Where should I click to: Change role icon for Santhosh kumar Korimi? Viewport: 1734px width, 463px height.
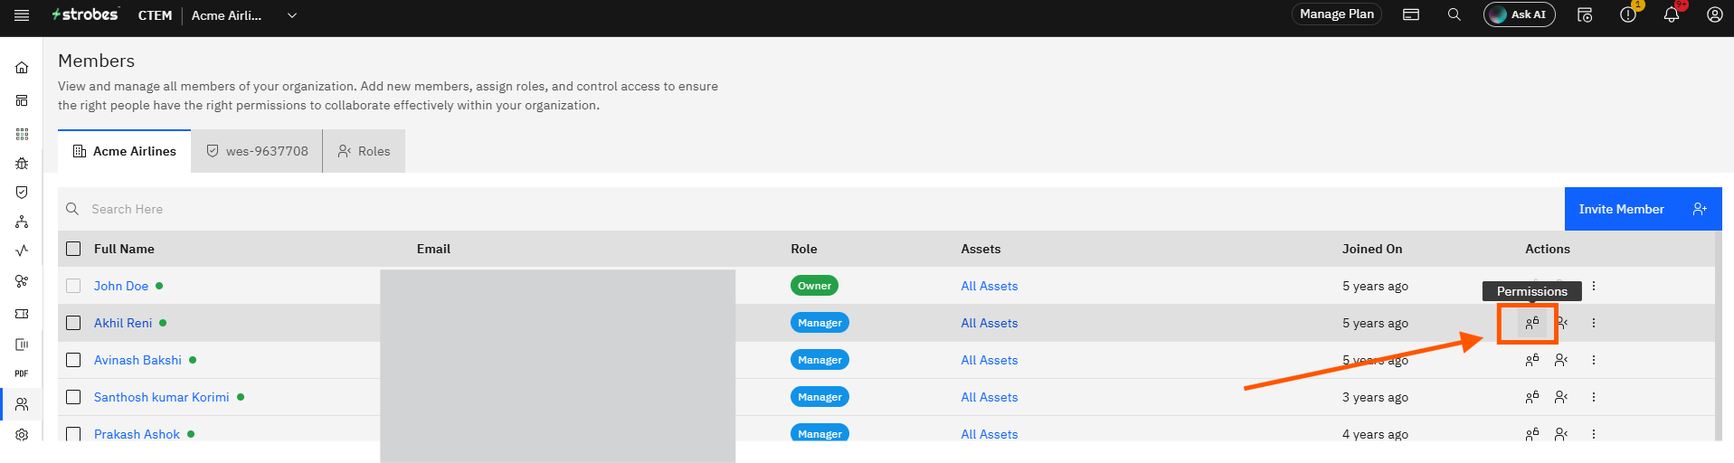click(x=1561, y=397)
